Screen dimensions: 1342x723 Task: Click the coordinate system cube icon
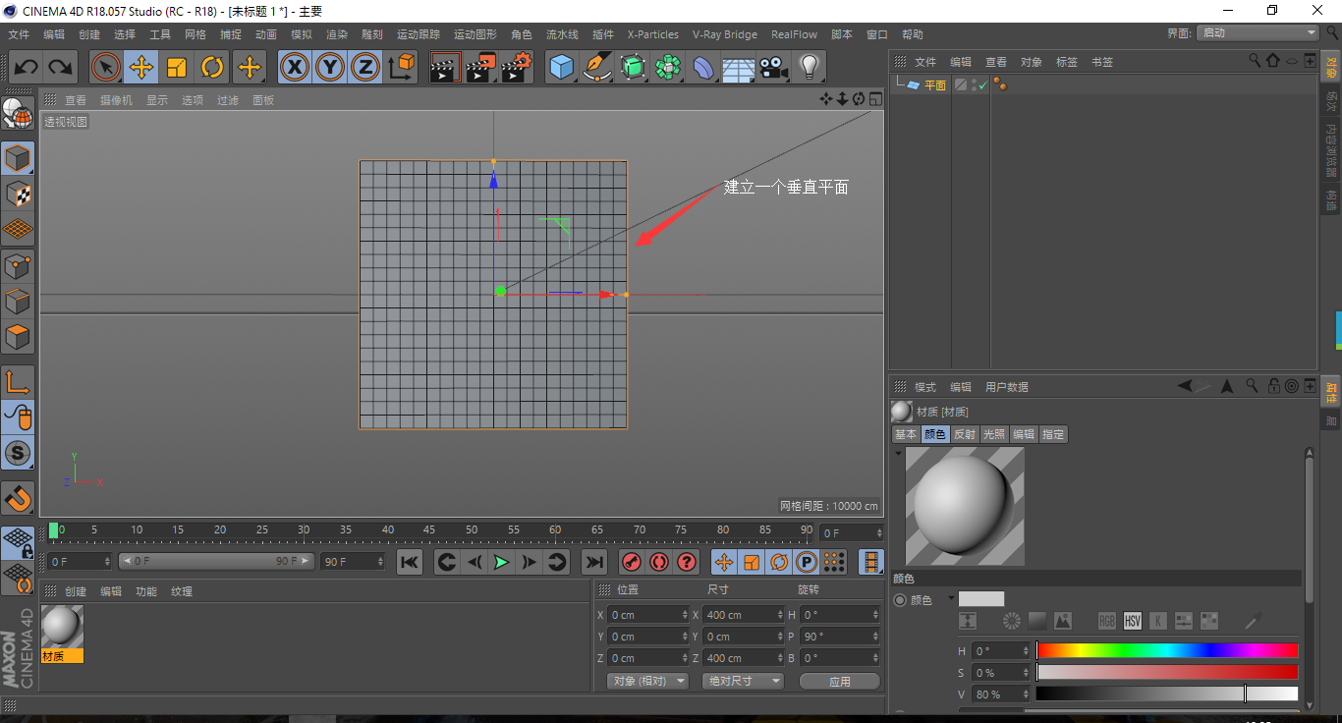[x=402, y=67]
